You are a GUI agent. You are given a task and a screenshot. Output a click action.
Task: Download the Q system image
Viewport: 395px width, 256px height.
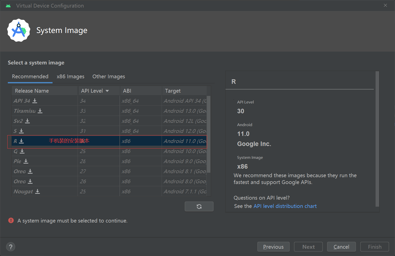[x=22, y=151]
